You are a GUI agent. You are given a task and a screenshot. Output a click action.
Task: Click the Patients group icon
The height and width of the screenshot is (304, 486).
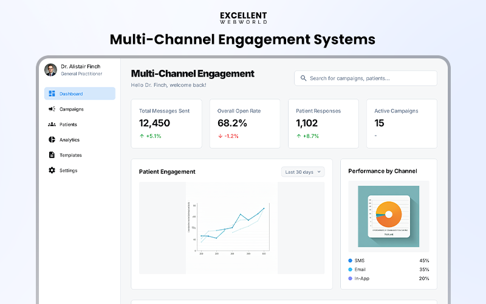coord(52,125)
